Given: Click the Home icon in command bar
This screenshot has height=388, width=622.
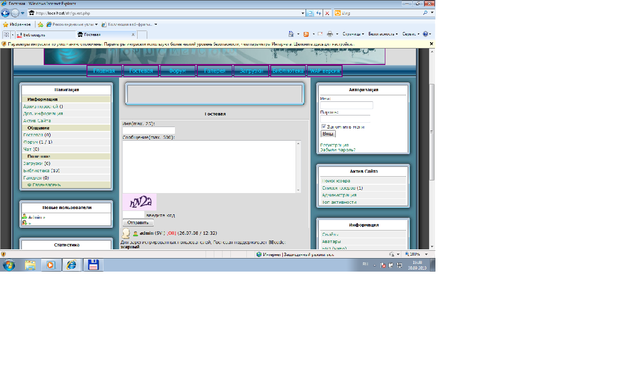Looking at the screenshot, I should (x=292, y=34).
